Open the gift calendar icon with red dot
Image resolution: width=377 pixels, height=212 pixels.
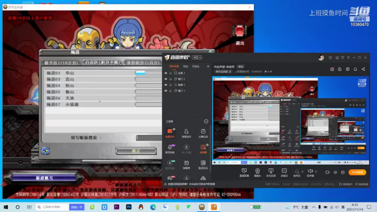click(332, 69)
